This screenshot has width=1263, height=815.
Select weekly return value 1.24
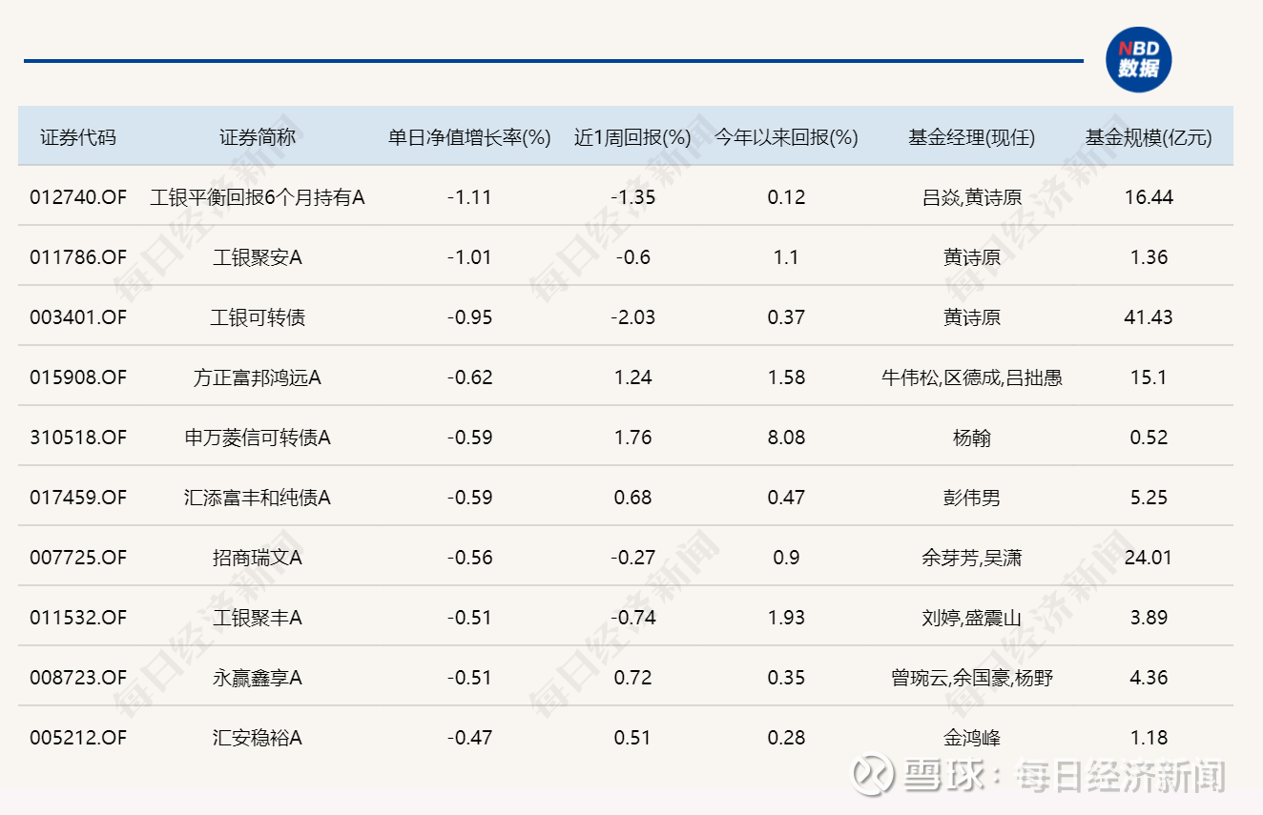pyautogui.click(x=632, y=377)
